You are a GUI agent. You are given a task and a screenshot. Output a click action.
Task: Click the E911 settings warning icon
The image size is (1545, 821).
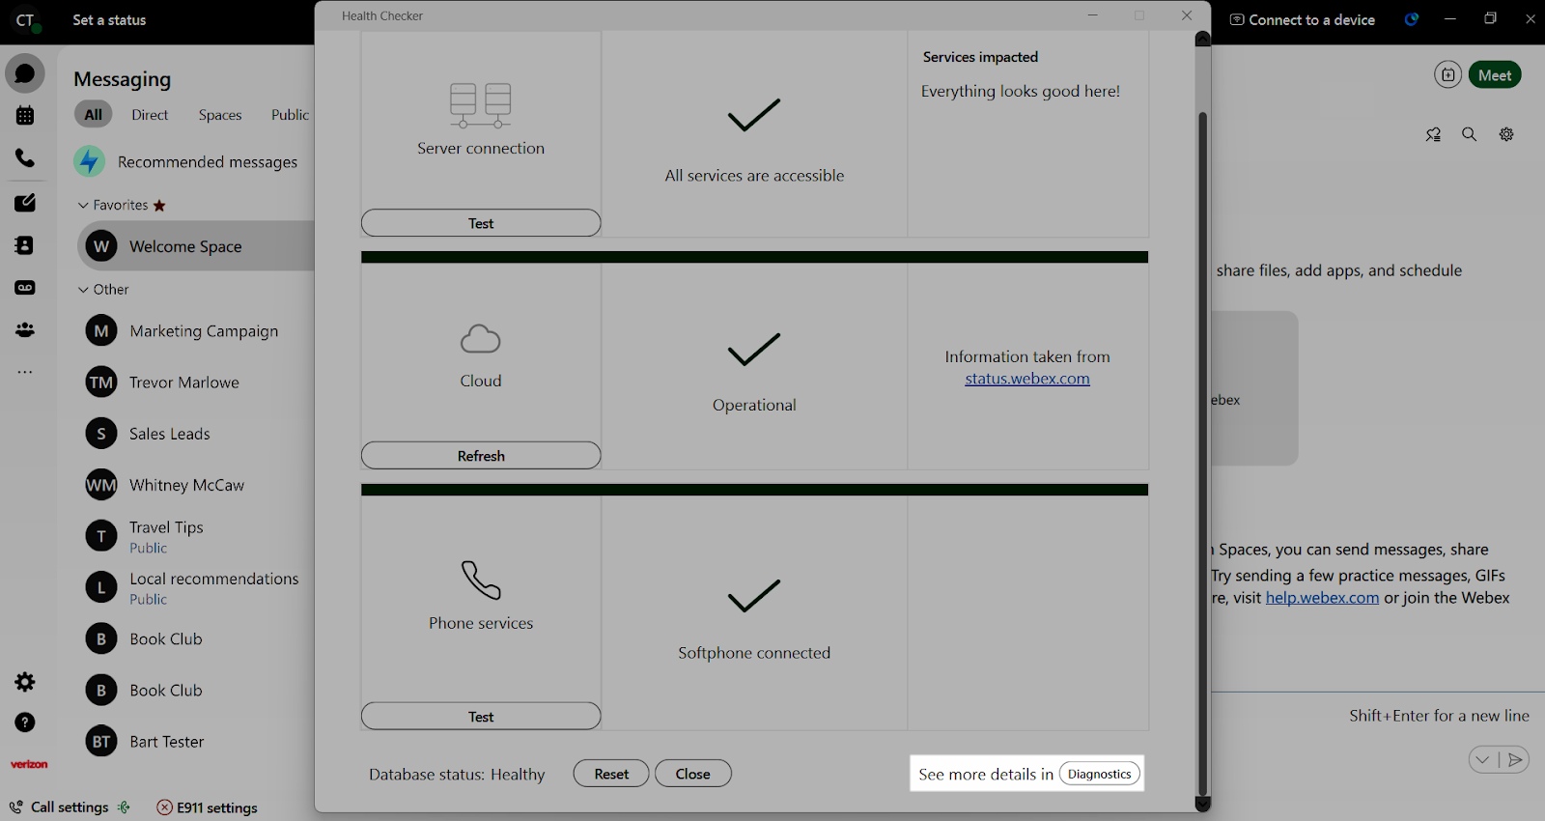[x=164, y=807]
